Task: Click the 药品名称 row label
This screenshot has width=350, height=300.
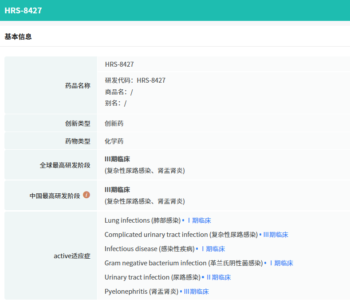Action: 78,85
